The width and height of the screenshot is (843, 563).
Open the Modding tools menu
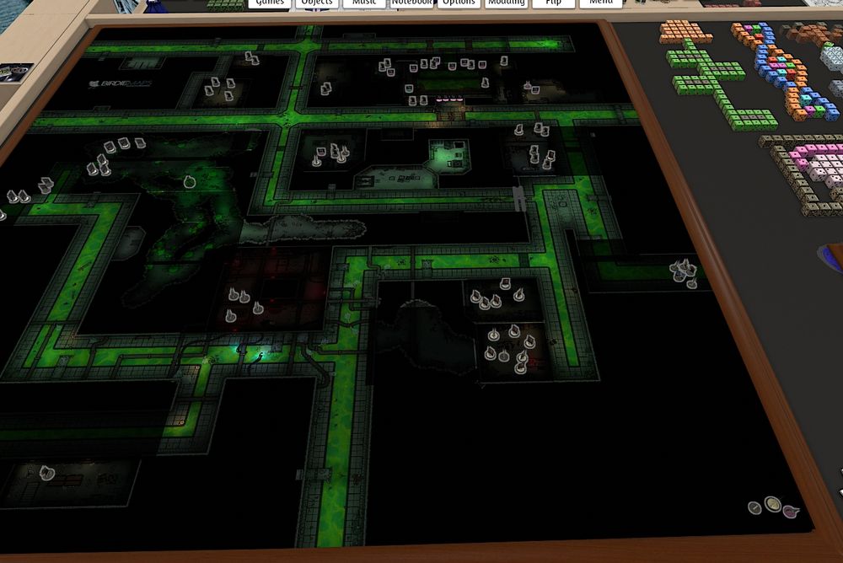tap(507, 3)
